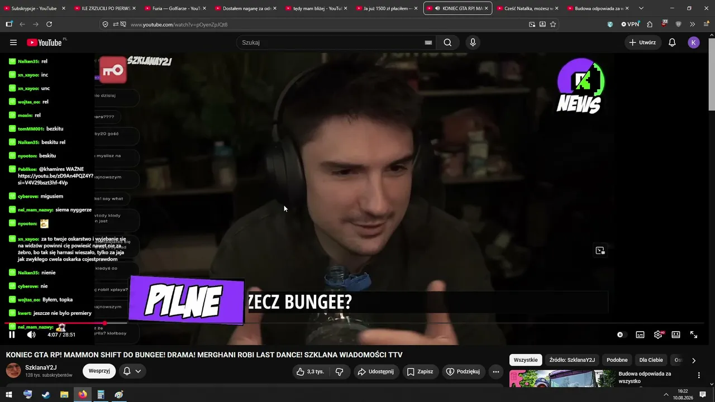715x402 pixels.
Task: Click the YouTube URL address bar
Action: (327, 25)
